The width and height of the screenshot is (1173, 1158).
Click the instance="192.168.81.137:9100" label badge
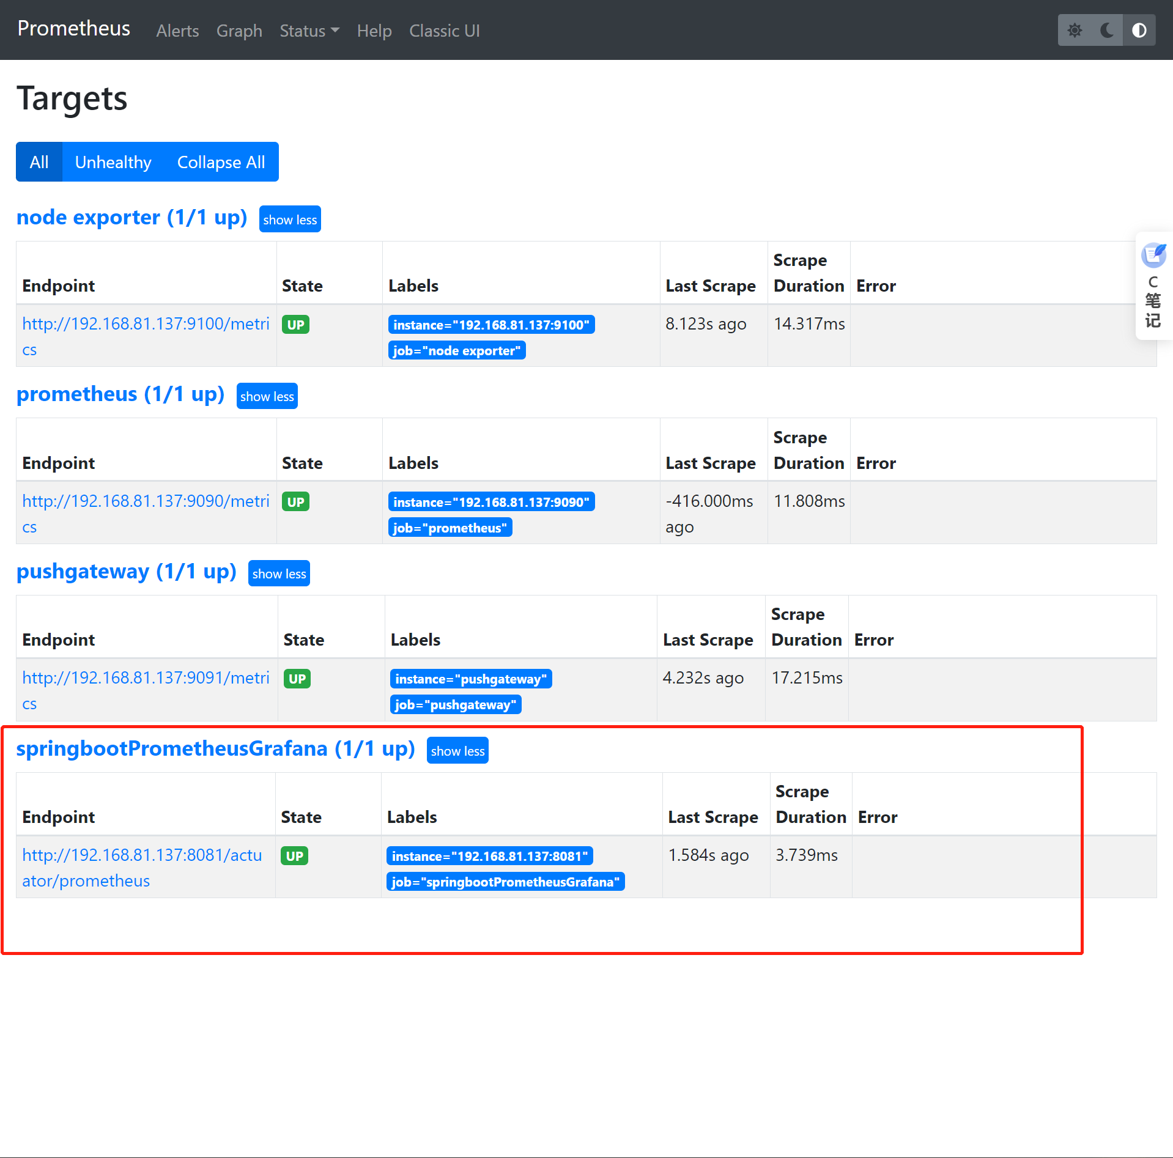coord(491,325)
